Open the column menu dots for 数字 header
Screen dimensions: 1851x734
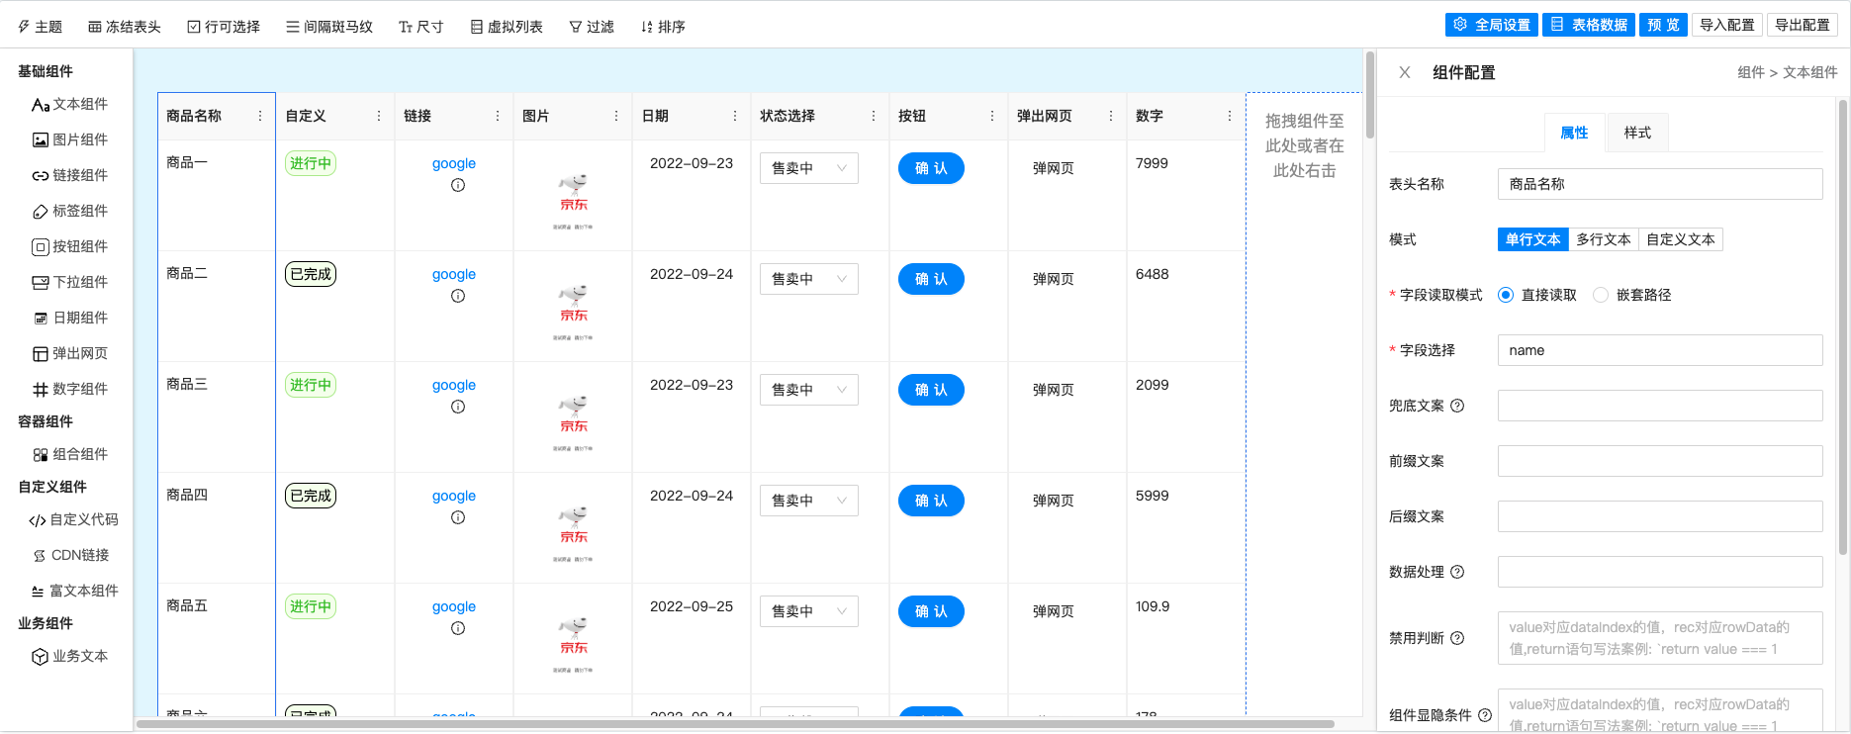click(x=1230, y=116)
